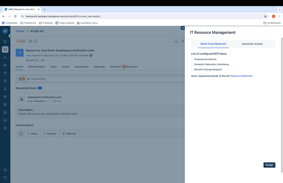Bookmark this page with the star icon
This screenshot has height=183, width=283.
tap(265, 16)
